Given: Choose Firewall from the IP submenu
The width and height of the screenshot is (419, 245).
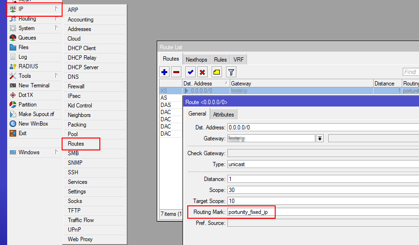Looking at the screenshot, I should click(76, 86).
